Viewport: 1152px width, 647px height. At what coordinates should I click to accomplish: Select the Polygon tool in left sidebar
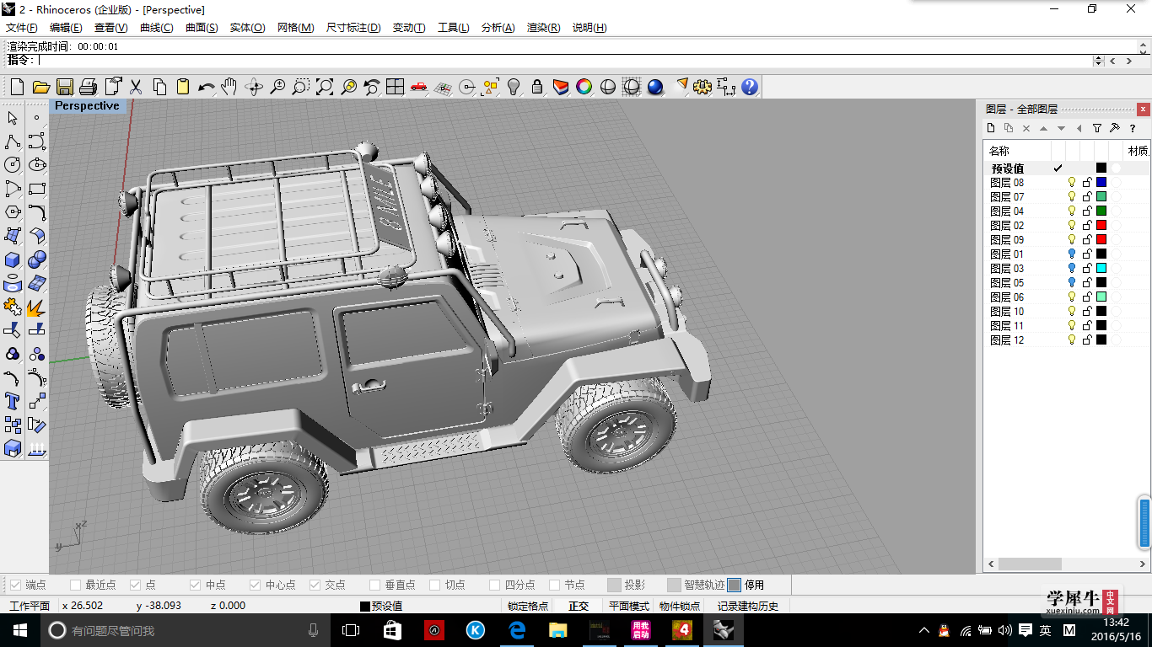13,212
